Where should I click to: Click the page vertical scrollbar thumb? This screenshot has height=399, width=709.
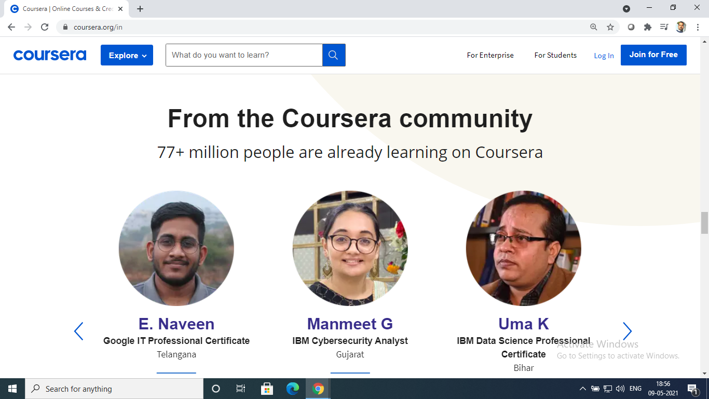click(x=704, y=223)
